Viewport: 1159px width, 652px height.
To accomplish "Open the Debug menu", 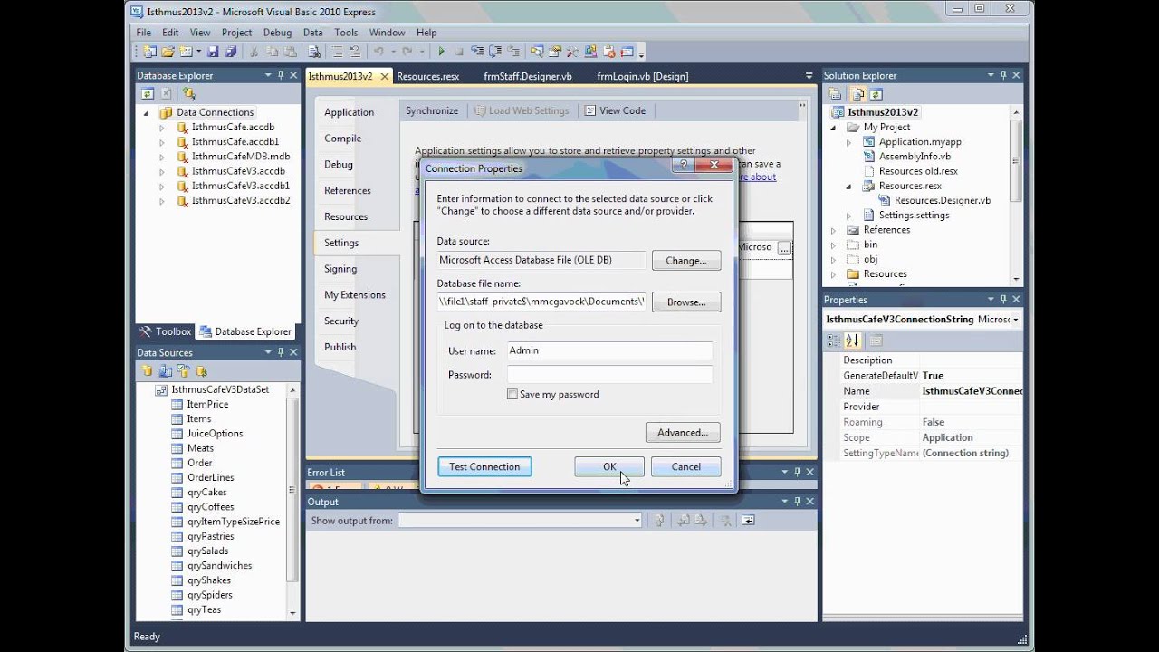I will point(277,33).
